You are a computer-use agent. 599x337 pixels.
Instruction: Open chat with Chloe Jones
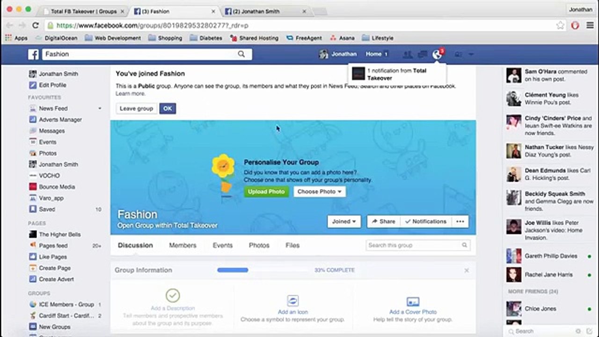coord(550,309)
